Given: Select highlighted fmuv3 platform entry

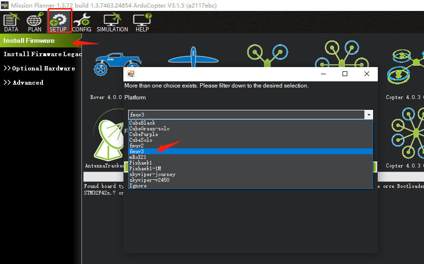Looking at the screenshot, I should tap(251, 151).
